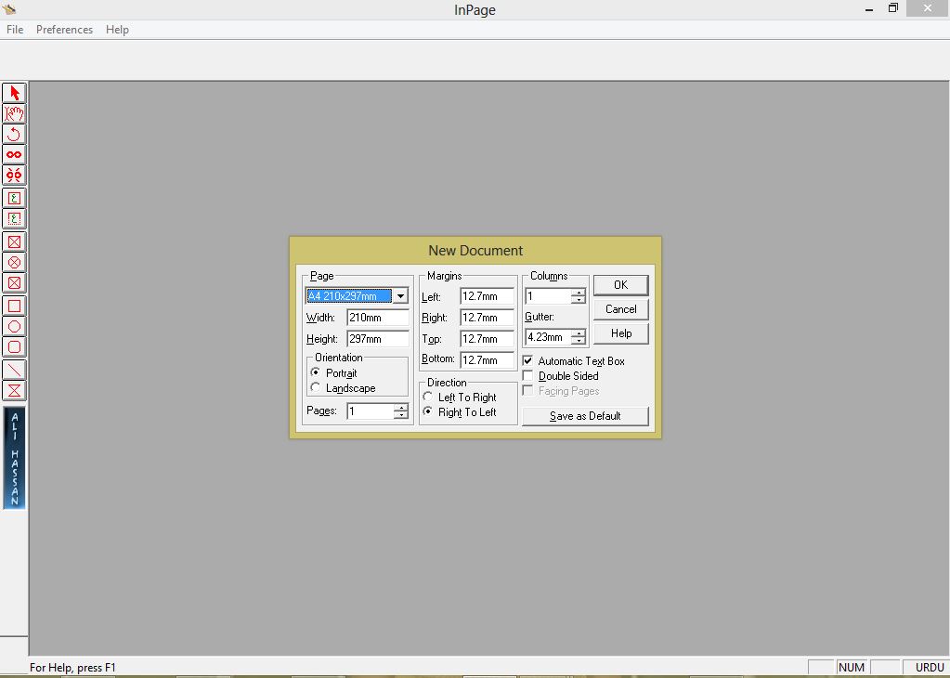Viewport: 950px width, 678px height.
Task: Select the Line drawing tool
Action: click(13, 368)
